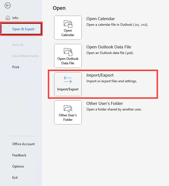Image resolution: width=169 pixels, height=186 pixels.
Task: Click the Save As entry
Action: tap(18, 45)
